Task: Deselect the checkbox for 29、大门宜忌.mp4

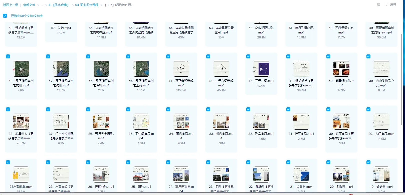Action: [x=368, y=109]
